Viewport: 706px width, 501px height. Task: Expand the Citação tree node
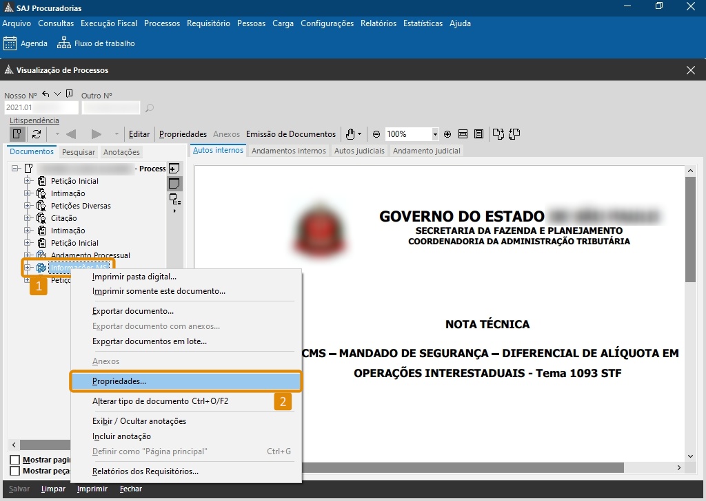click(28, 218)
